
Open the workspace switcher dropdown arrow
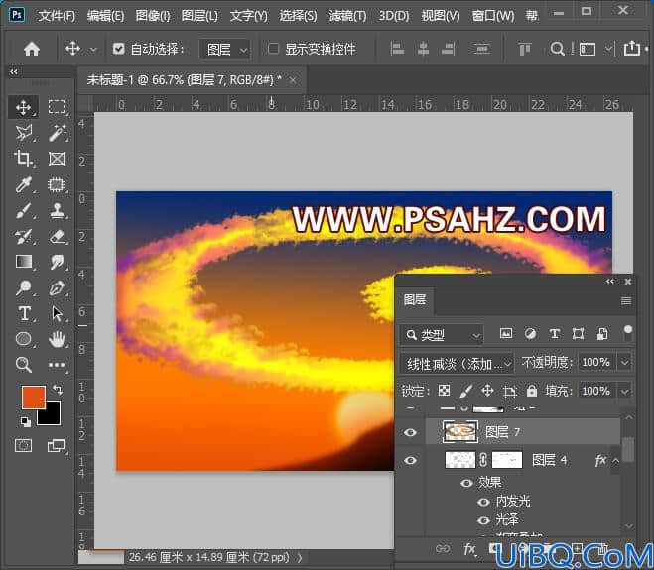tap(608, 49)
